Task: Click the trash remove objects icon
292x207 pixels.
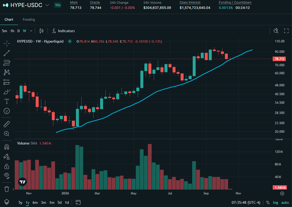Action: pos(7,189)
